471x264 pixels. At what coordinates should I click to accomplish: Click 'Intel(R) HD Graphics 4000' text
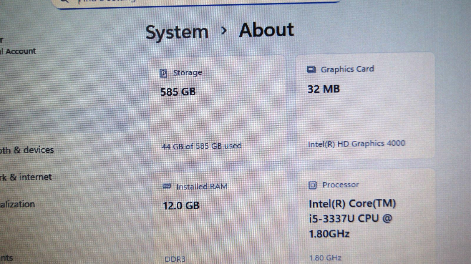click(x=356, y=144)
